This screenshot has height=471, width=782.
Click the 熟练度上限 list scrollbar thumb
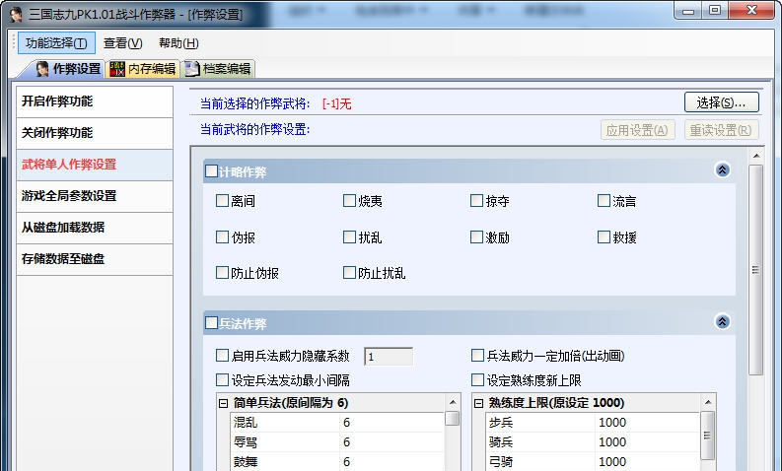(x=708, y=436)
